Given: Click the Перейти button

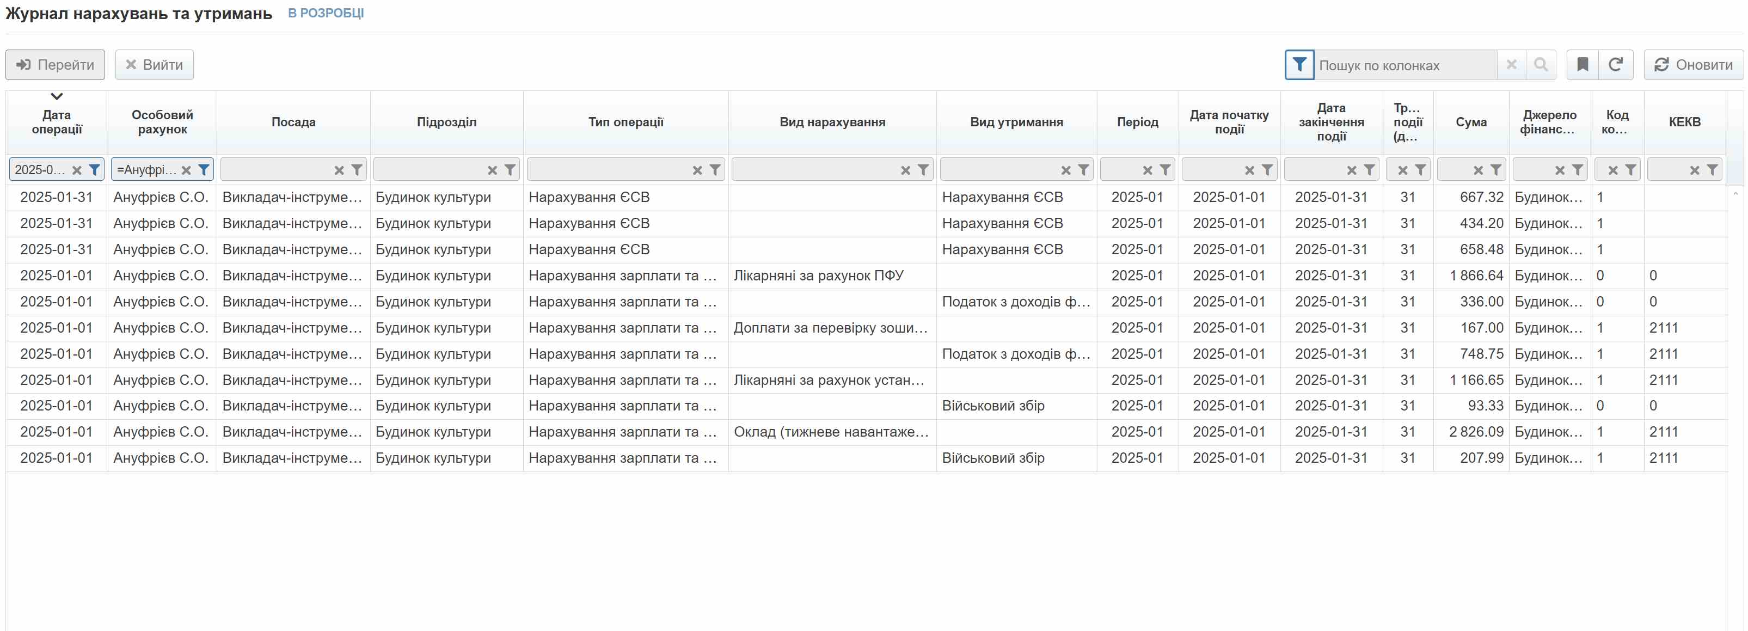Looking at the screenshot, I should pos(55,64).
